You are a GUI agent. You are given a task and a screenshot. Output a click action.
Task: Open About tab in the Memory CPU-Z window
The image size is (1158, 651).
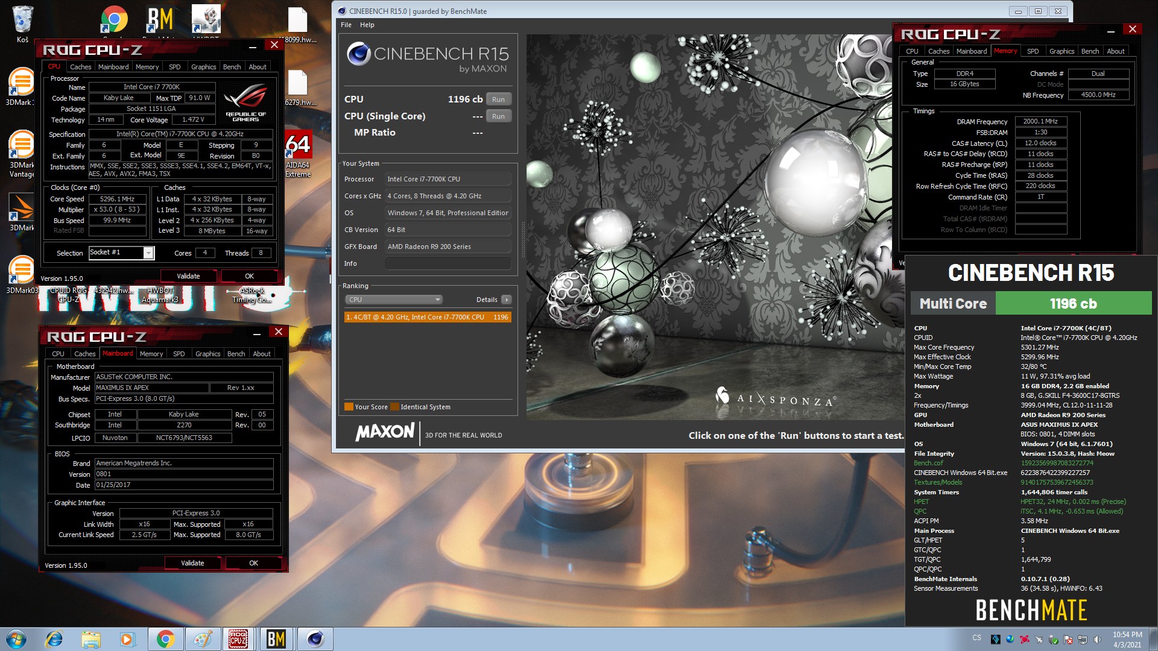click(x=1115, y=51)
